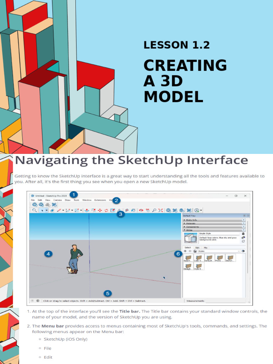273x364 pixels.
Task: Expand the account icon dropdown arrow
Action: point(201,210)
